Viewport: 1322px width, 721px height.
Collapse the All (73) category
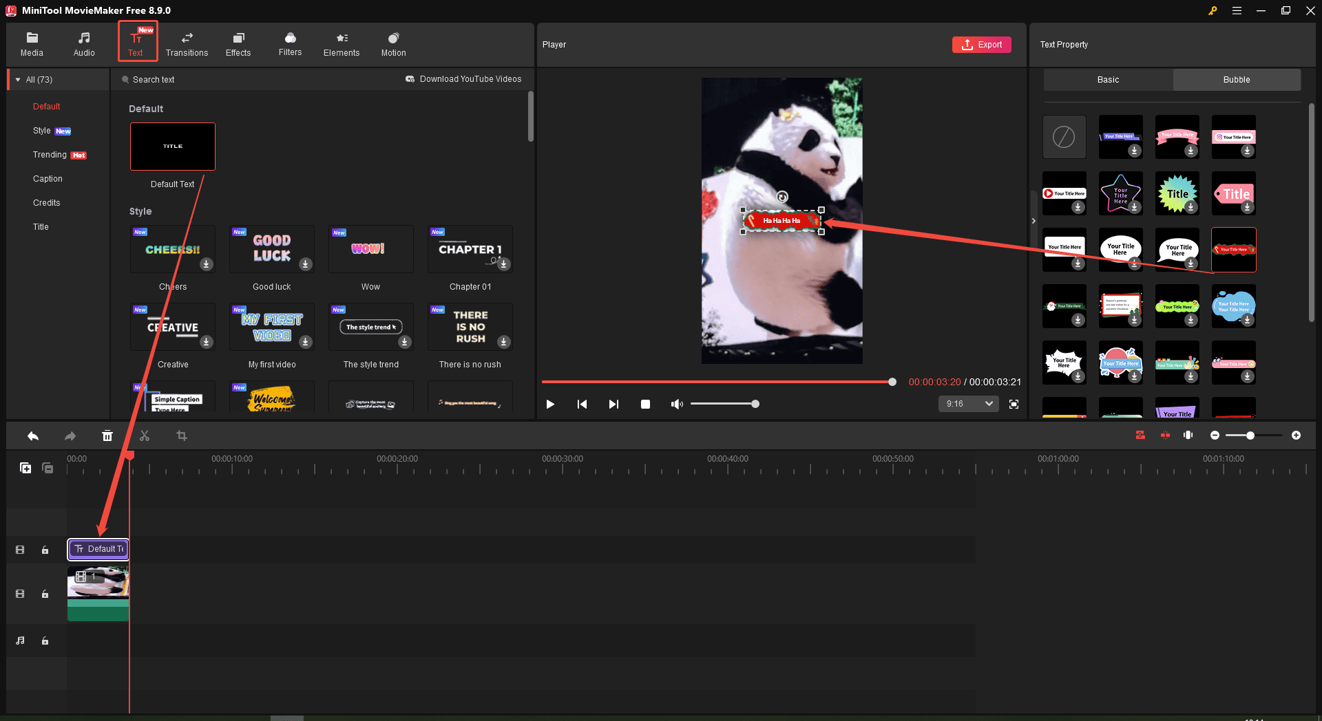tap(18, 80)
